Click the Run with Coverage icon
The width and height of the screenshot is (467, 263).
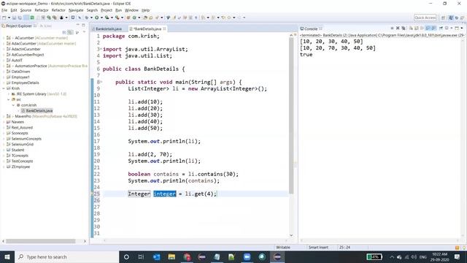pos(107,18)
